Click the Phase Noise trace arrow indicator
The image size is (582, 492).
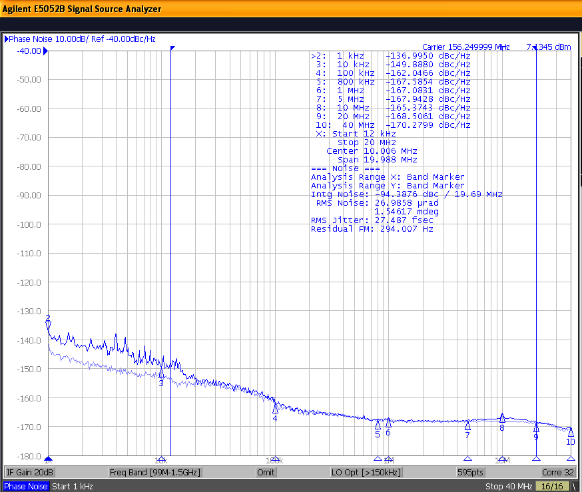7,39
